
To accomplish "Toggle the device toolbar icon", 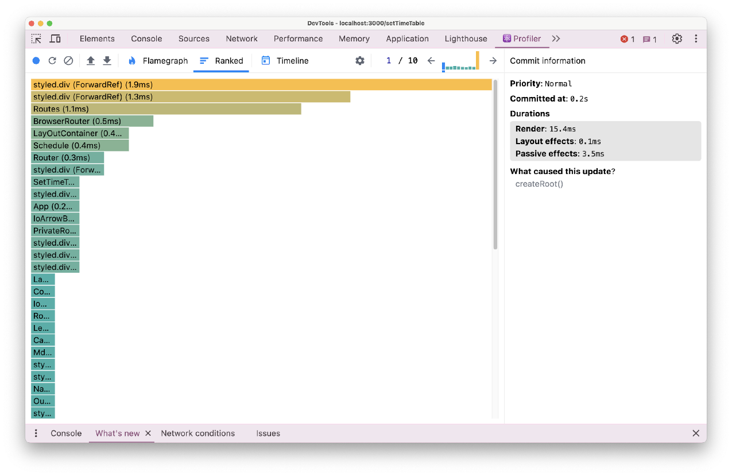I will (x=55, y=39).
